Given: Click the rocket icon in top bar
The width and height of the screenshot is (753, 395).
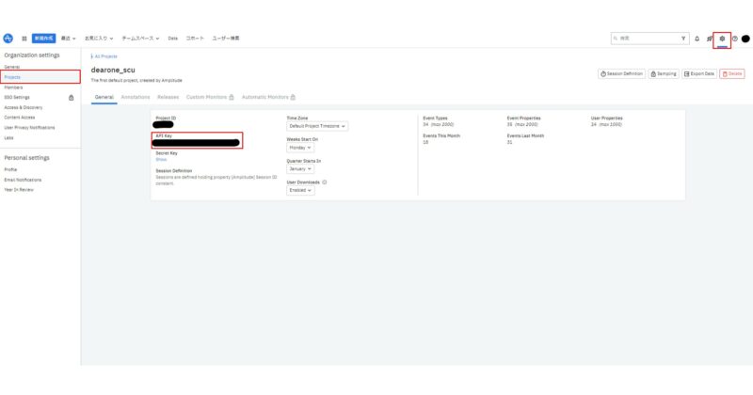Looking at the screenshot, I should point(710,39).
